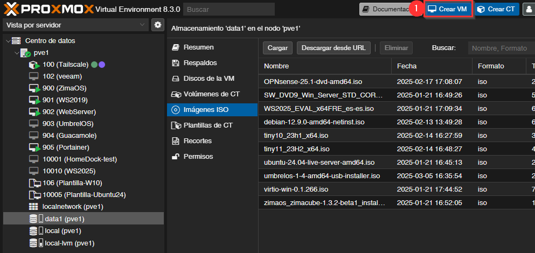Click the WS2025 VM icon
535x253 pixels.
point(34,171)
